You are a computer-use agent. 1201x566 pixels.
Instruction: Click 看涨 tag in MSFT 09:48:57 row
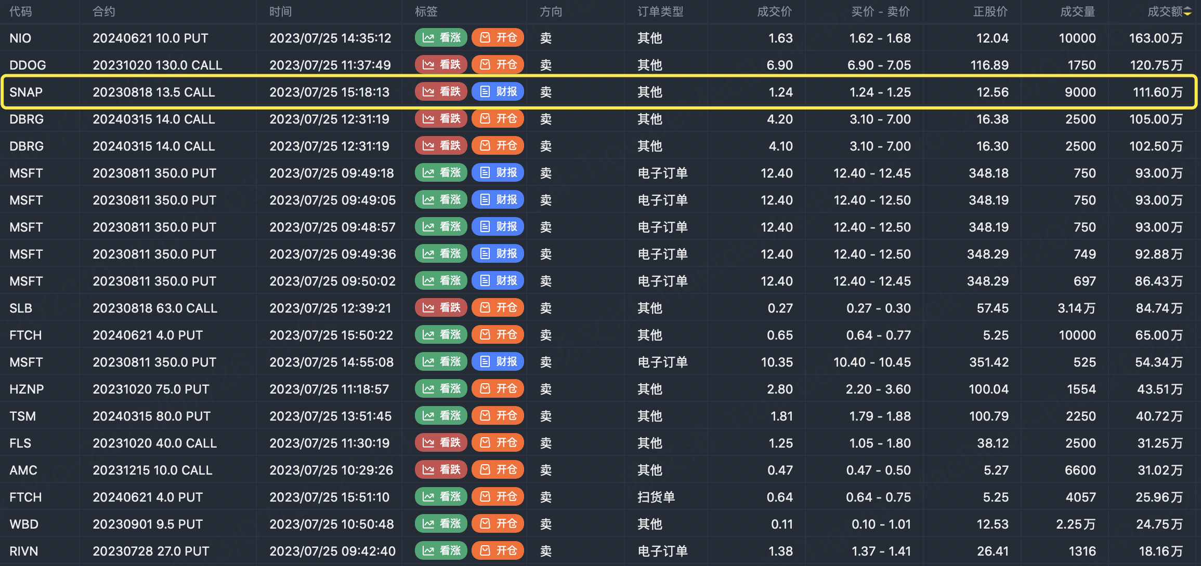(x=441, y=226)
